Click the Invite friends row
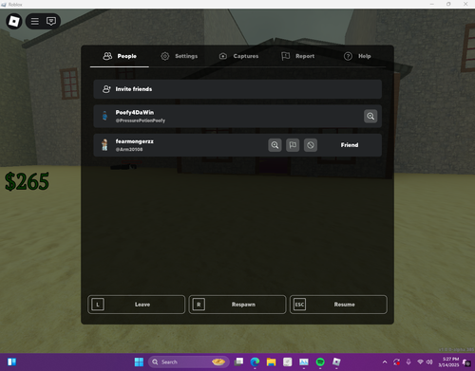This screenshot has width=475, height=371. pos(237,89)
